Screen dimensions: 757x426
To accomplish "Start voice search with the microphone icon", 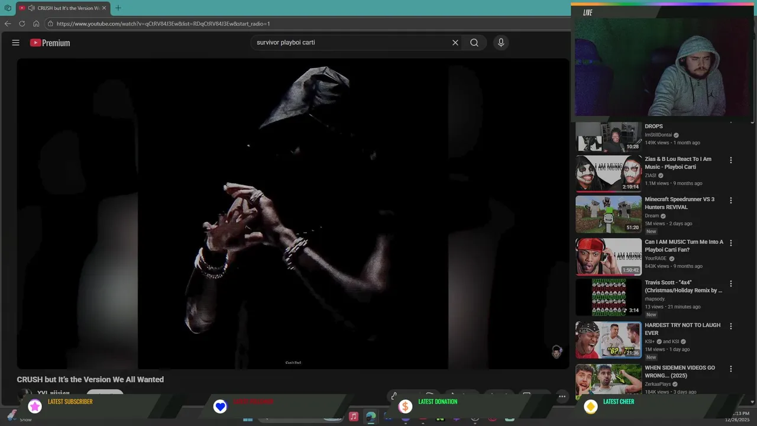I will 501,43.
